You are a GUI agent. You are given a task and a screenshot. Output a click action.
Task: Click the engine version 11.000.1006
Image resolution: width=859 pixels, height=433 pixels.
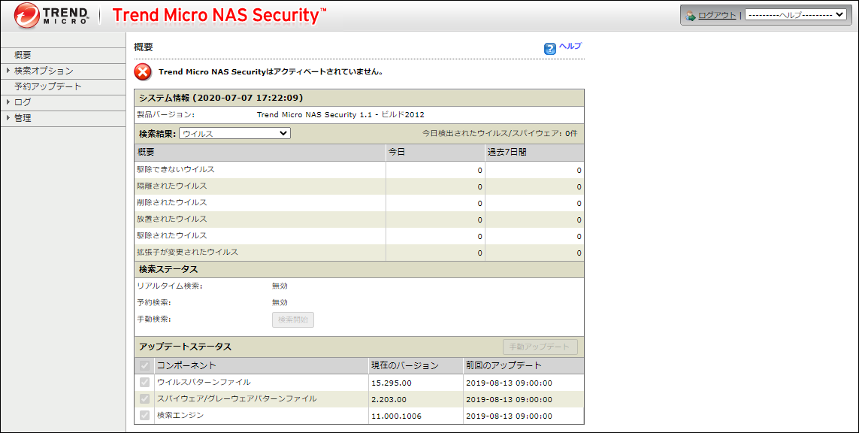(397, 416)
